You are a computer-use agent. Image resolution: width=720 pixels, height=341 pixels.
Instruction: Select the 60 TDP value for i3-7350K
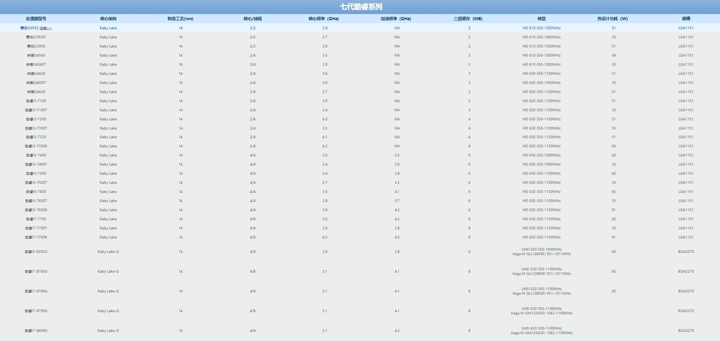pyautogui.click(x=614, y=146)
